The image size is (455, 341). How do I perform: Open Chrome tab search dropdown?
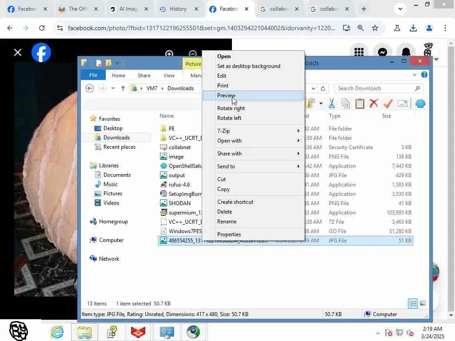(x=400, y=9)
